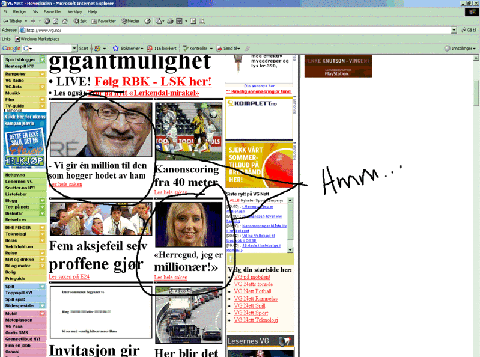Click the VG Nett Fotball link
This screenshot has height=357, width=480.
[252, 291]
